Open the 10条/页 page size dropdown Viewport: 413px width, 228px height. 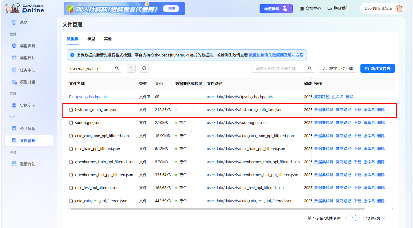point(375,218)
